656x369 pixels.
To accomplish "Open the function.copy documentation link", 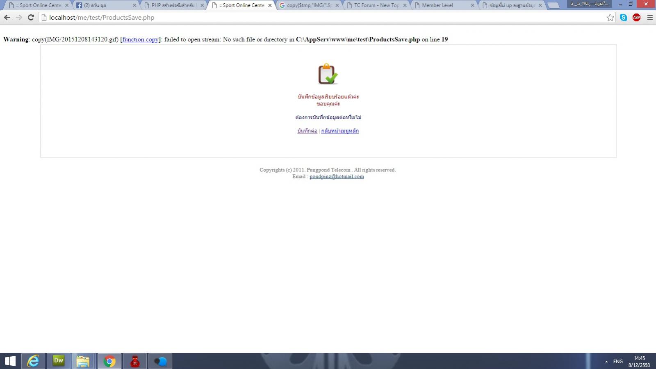I will pos(139,39).
